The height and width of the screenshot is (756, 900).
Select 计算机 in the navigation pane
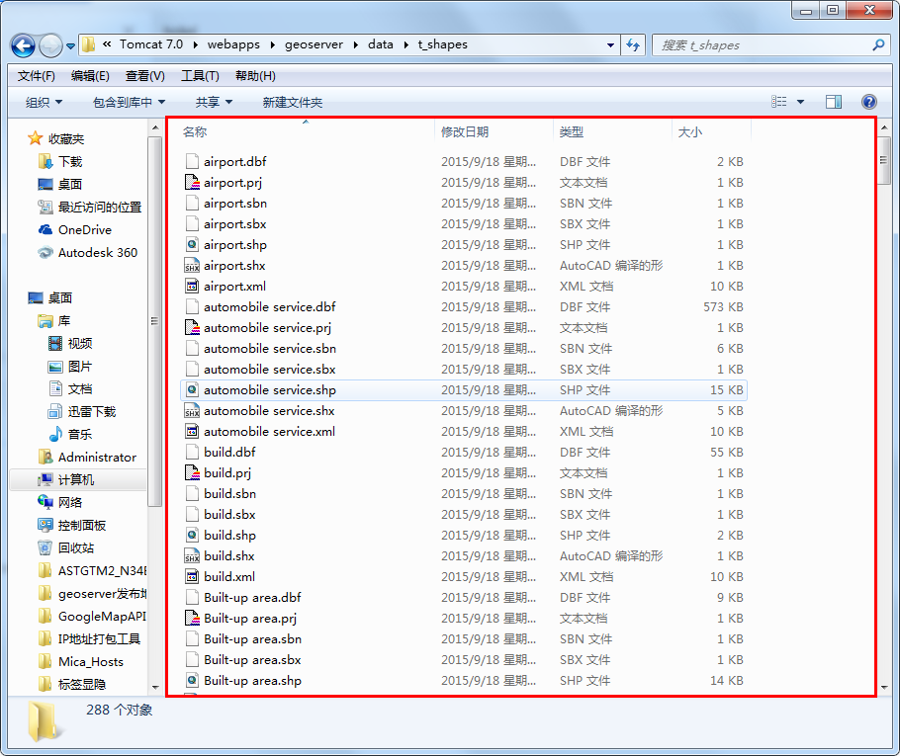coord(76,479)
